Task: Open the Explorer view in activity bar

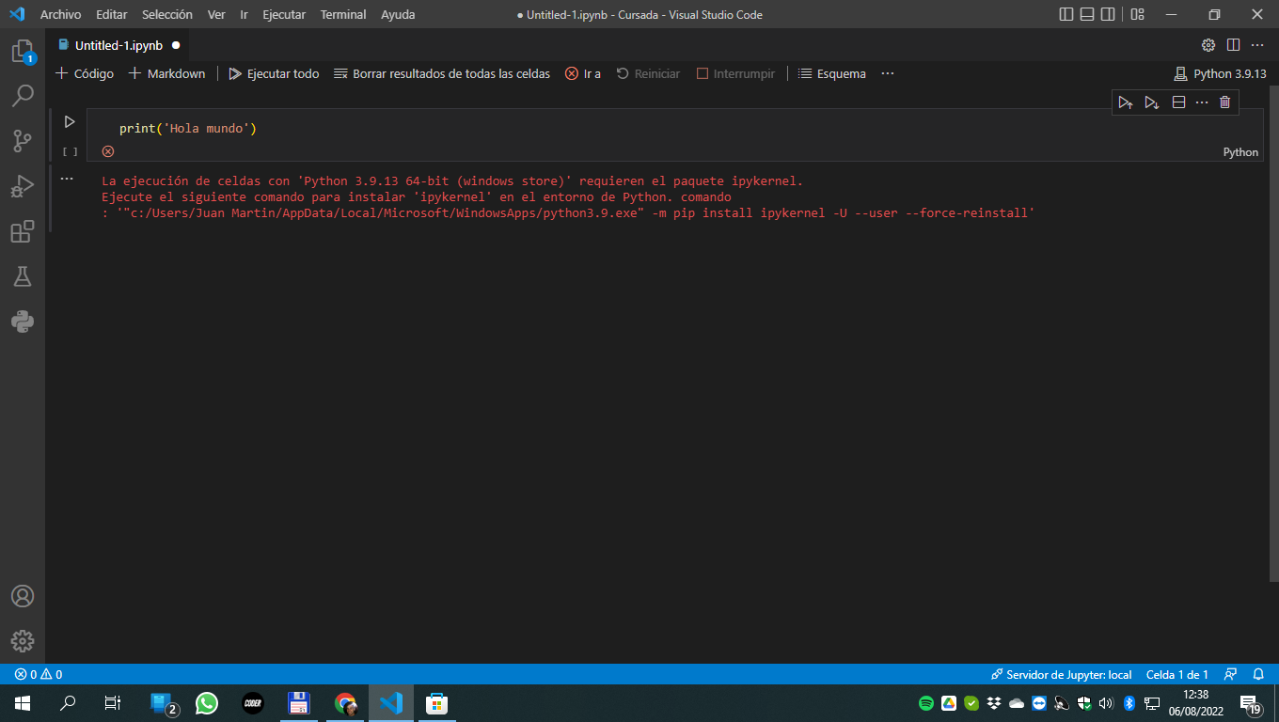Action: [23, 51]
